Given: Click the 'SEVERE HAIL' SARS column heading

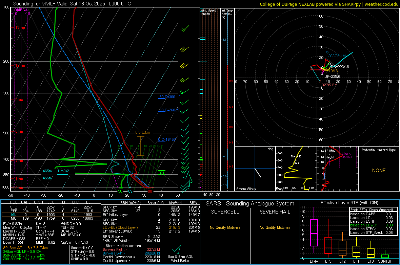Looking at the screenshot, I should pos(275,212).
